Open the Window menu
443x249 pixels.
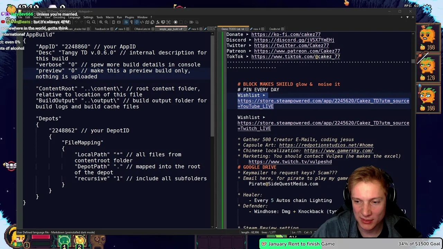pyautogui.click(x=142, y=17)
